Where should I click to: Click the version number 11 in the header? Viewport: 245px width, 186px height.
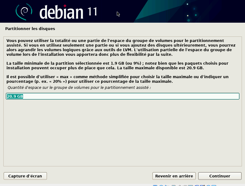(x=92, y=11)
